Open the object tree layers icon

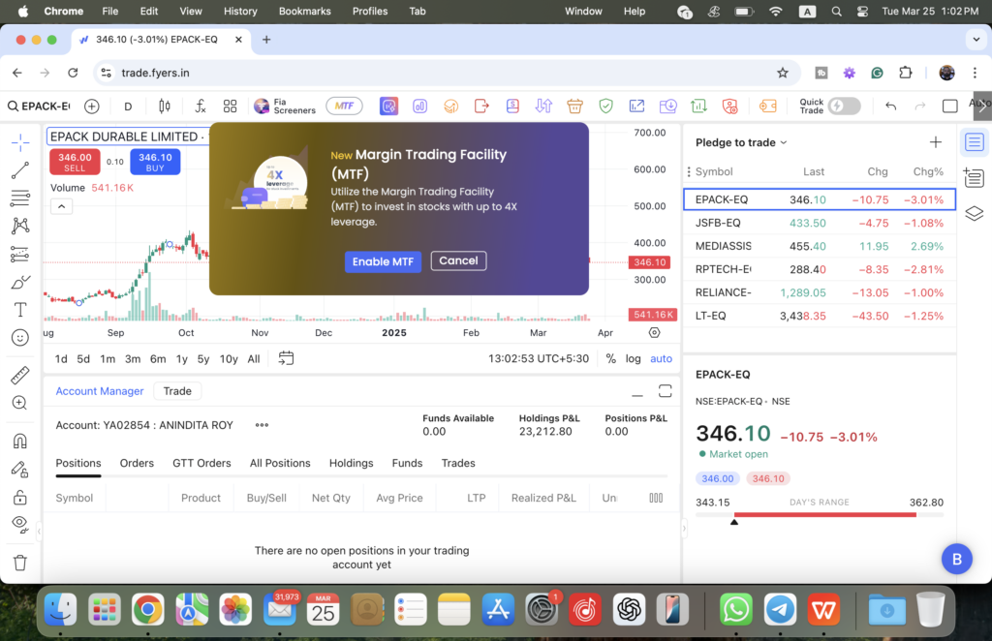click(x=975, y=214)
